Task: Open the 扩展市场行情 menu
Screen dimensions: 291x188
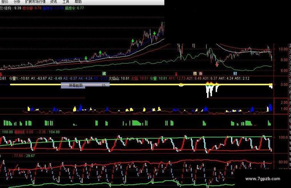Action: [35, 2]
